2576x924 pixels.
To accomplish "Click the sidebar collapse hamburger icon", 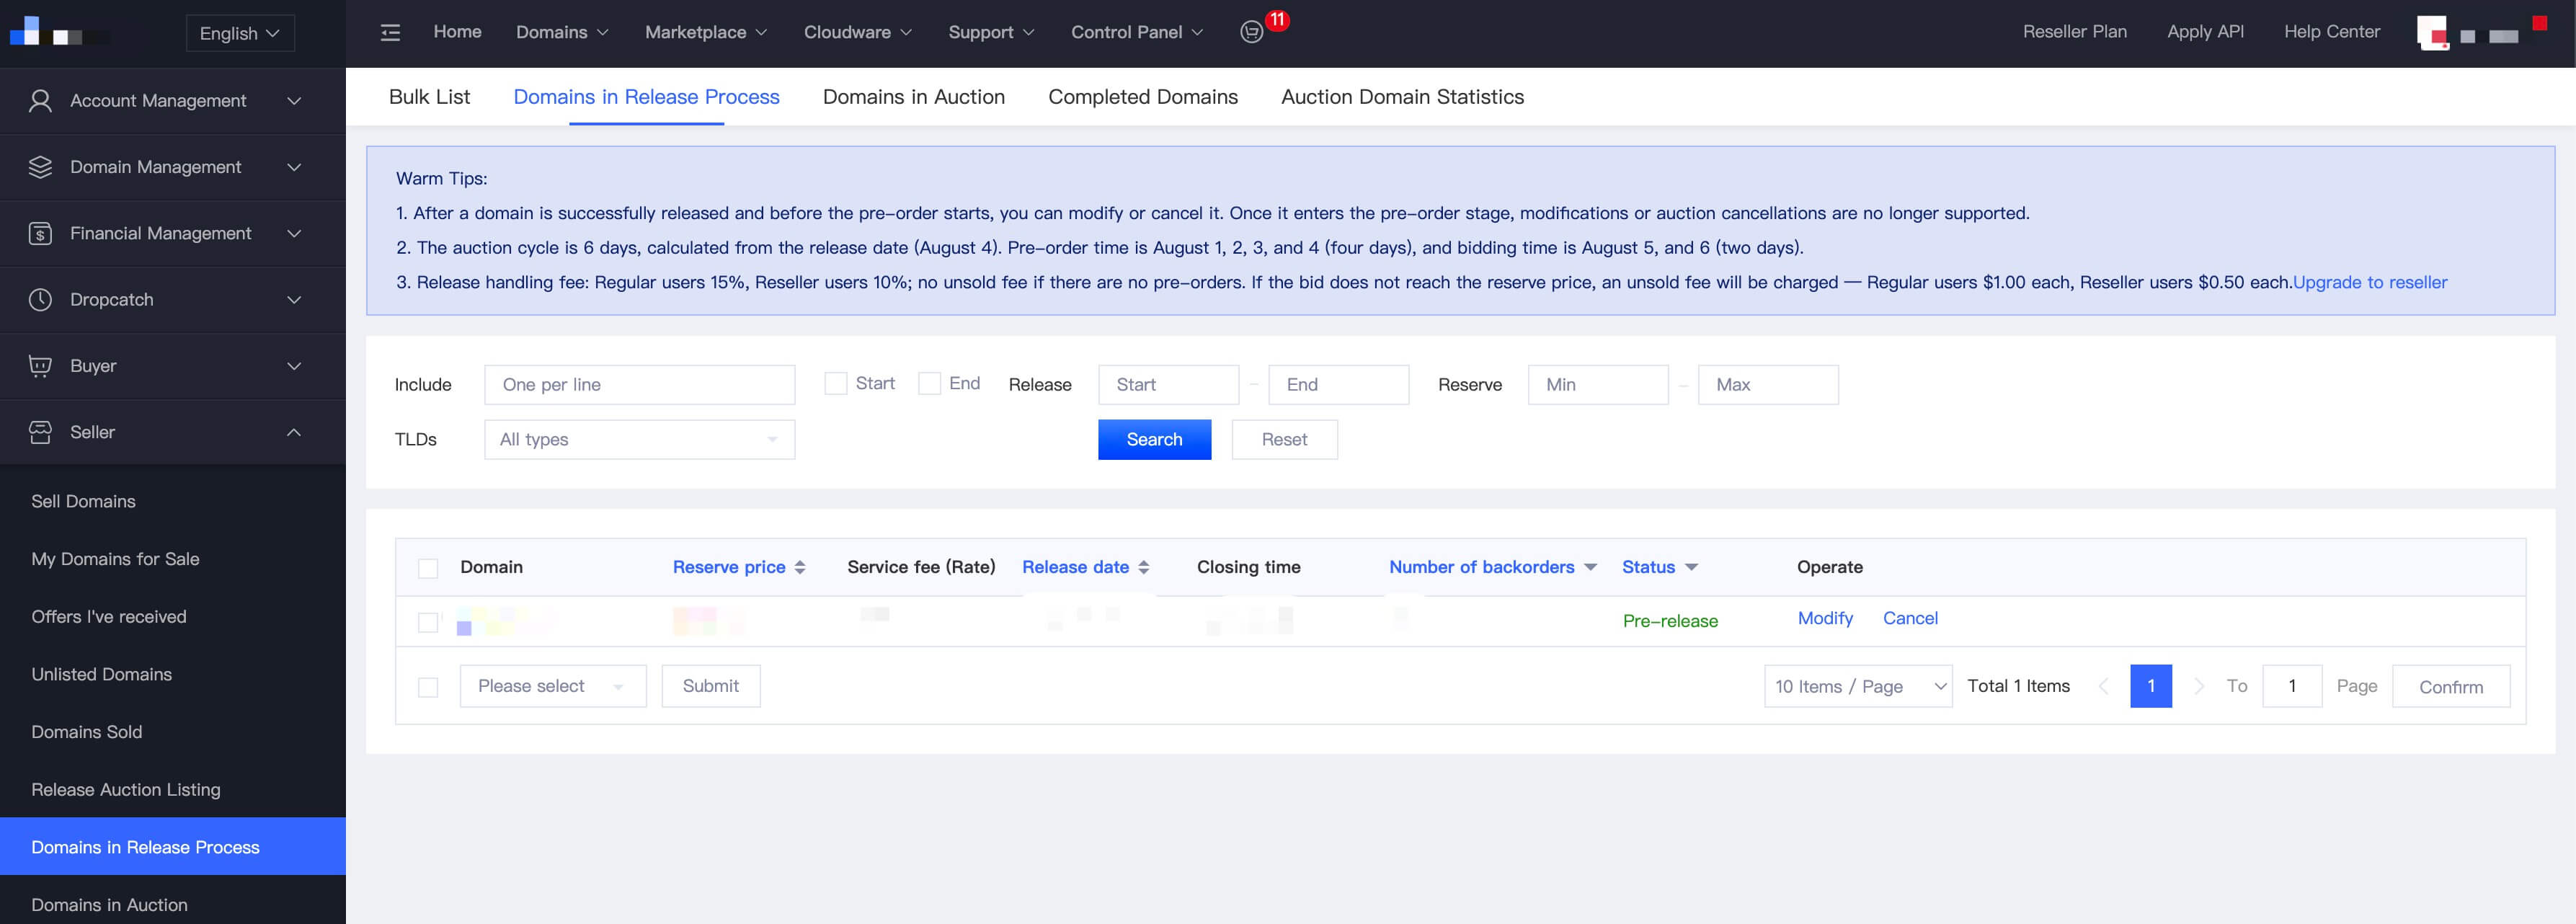I will 390,33.
